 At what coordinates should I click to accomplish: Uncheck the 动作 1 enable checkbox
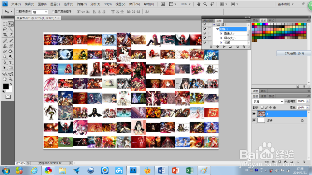[x=205, y=29]
